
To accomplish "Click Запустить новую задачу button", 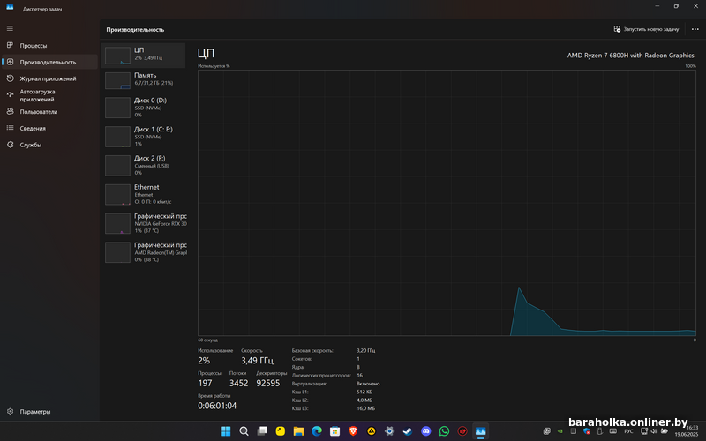I will tap(646, 29).
